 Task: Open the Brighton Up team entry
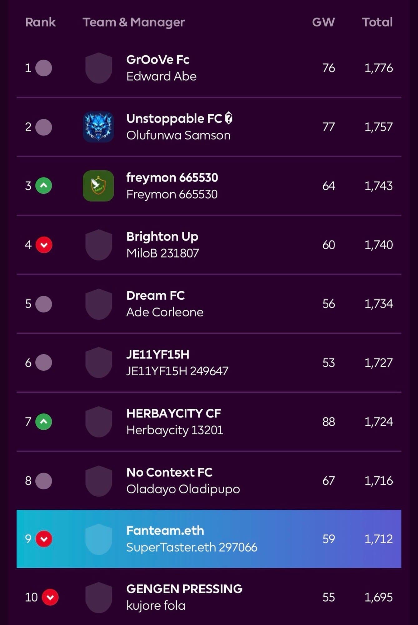pos(162,237)
